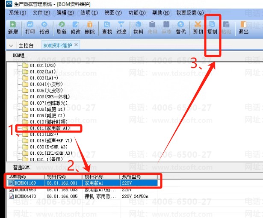Select tree folder 01.011(家用款 A1)
The height and width of the screenshot is (218, 263).
46,128
